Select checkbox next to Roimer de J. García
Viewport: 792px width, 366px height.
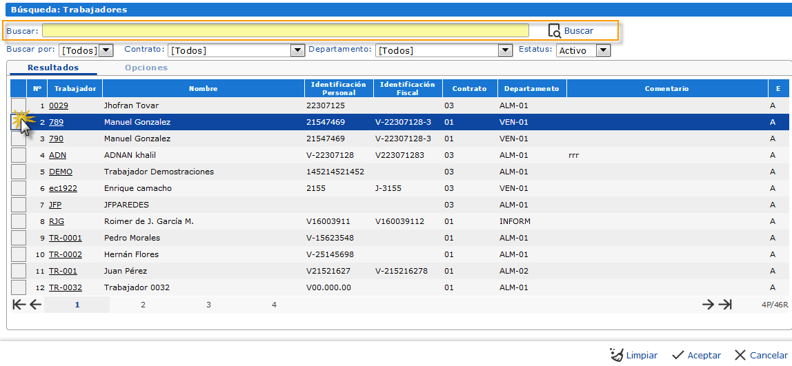point(19,221)
